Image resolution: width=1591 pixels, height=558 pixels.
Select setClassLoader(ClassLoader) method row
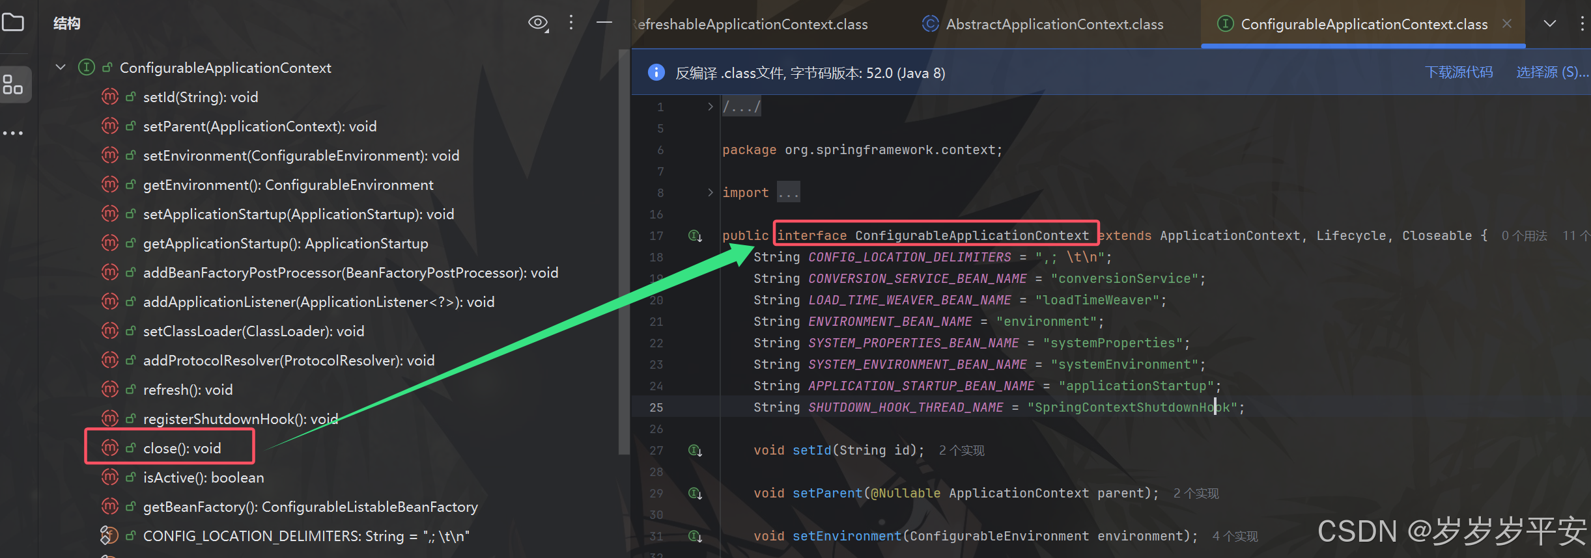pos(253,331)
